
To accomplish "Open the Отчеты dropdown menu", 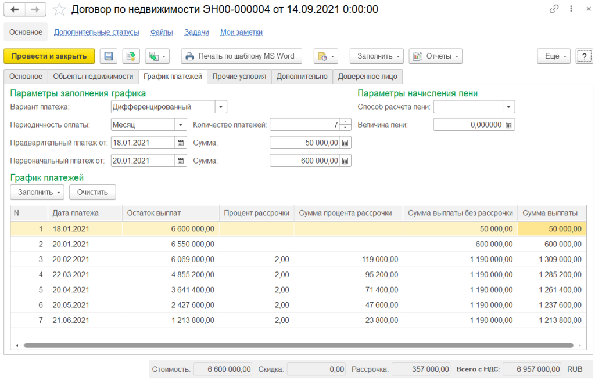I will coord(435,56).
